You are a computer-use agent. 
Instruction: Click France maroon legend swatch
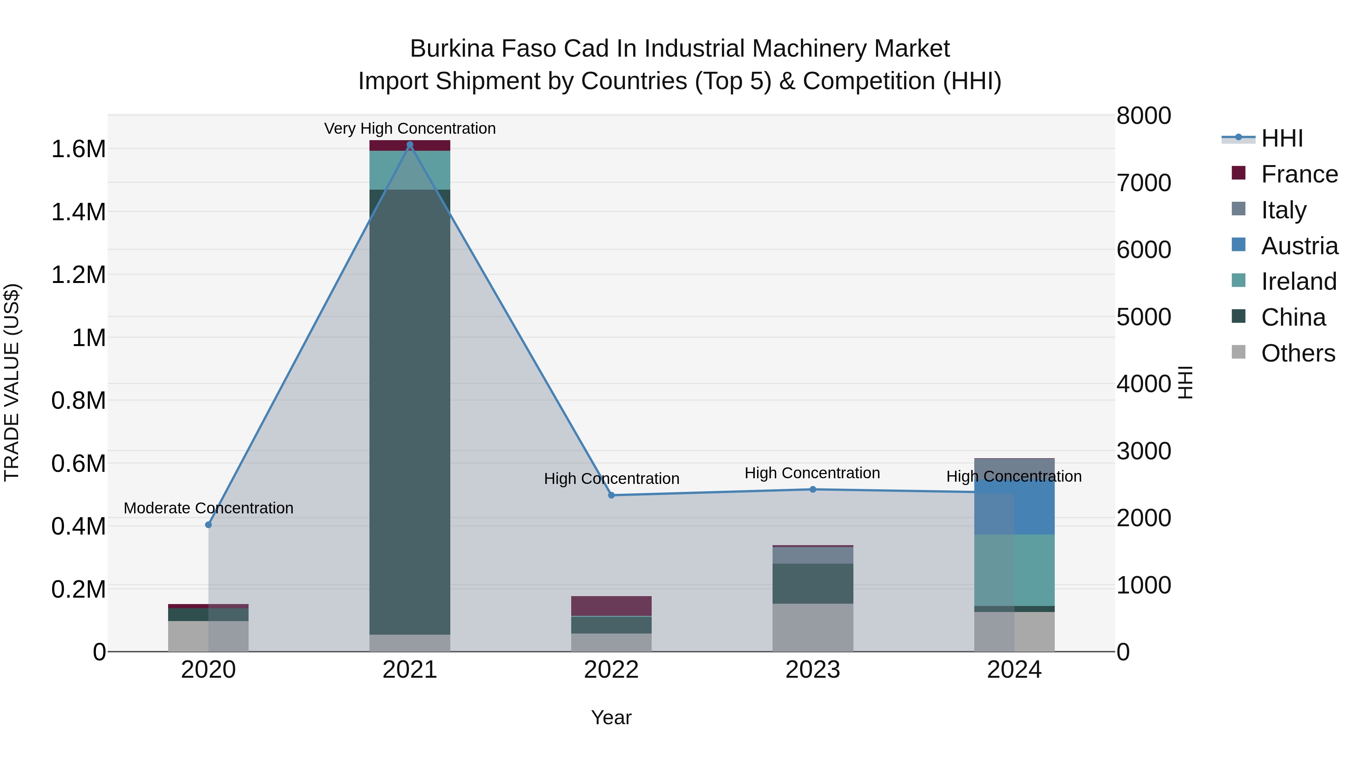1239,173
